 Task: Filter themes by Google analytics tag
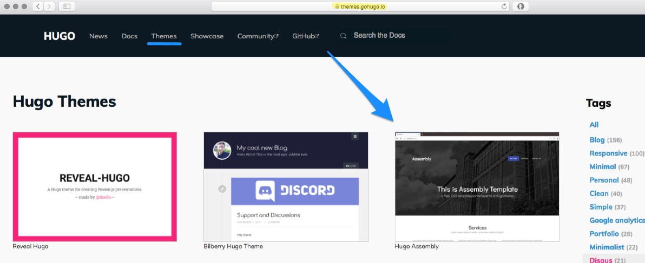pos(617,220)
